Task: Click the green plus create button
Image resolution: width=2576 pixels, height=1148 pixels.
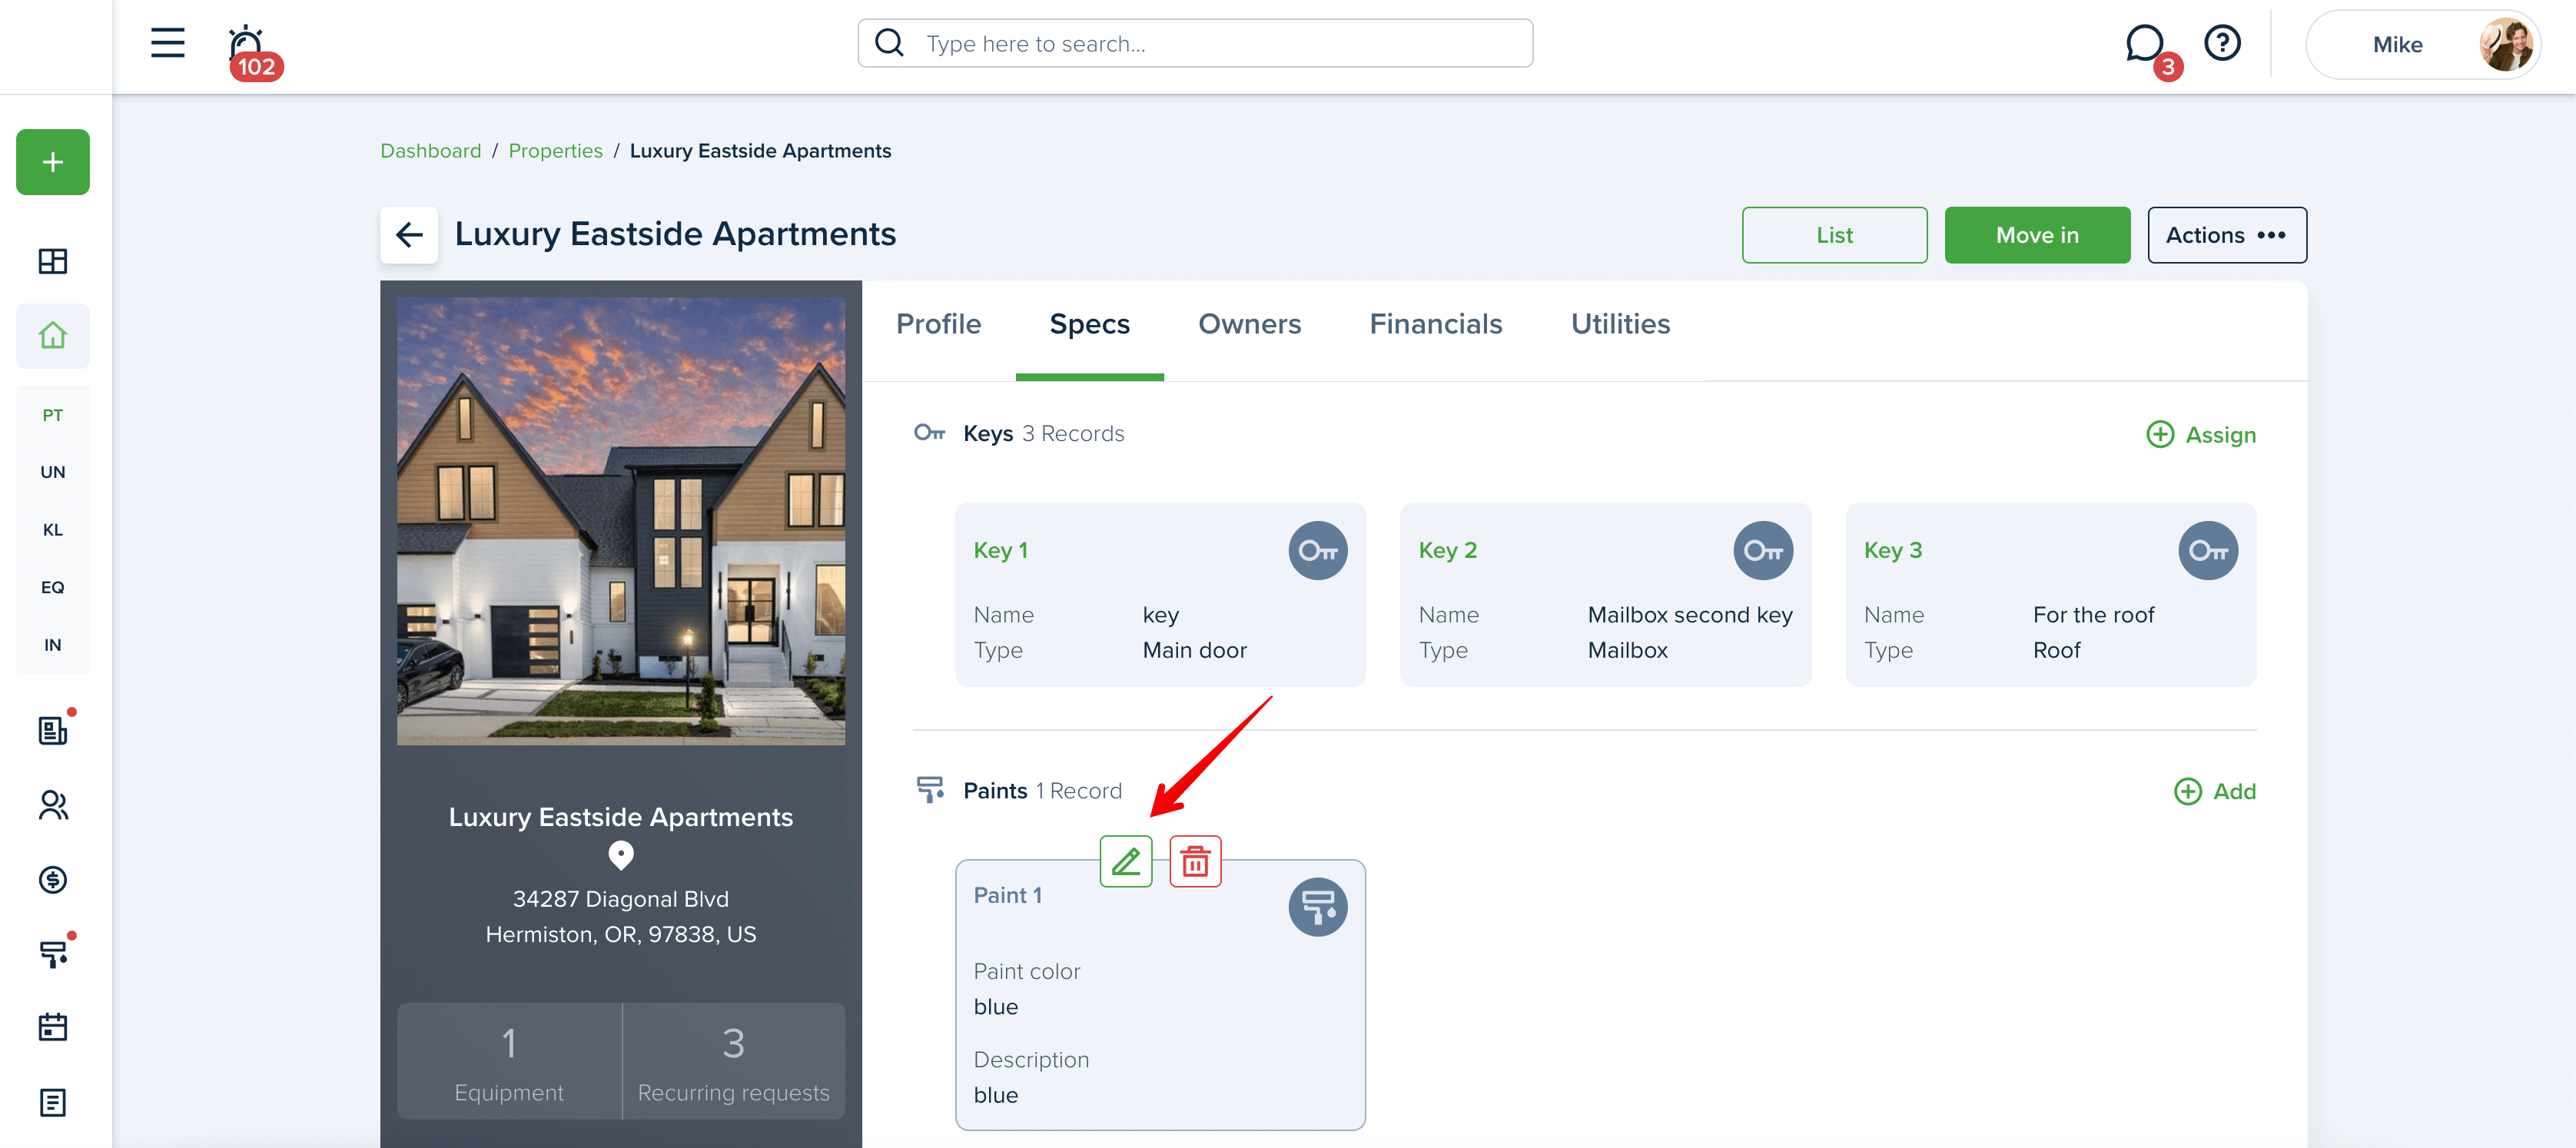Action: coord(53,162)
